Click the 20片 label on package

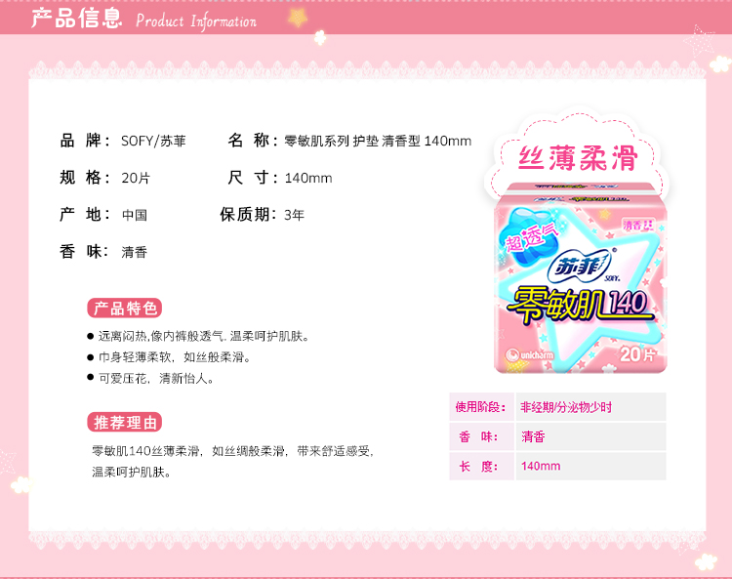tap(636, 354)
